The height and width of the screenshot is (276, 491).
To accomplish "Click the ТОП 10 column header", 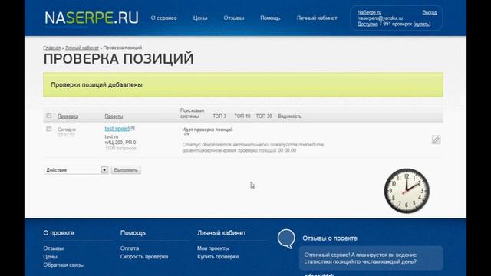I will (x=242, y=116).
